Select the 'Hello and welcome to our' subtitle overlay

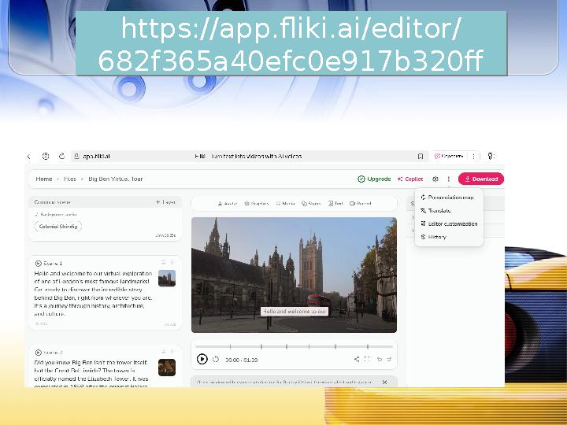pyautogui.click(x=295, y=312)
